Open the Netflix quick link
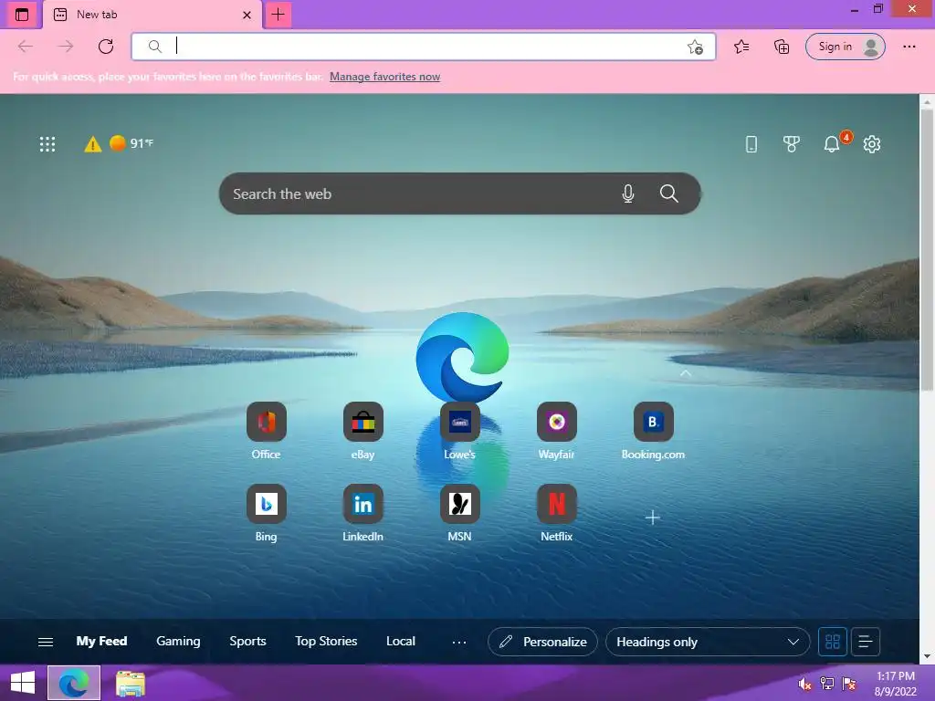The width and height of the screenshot is (935, 701). (556, 513)
